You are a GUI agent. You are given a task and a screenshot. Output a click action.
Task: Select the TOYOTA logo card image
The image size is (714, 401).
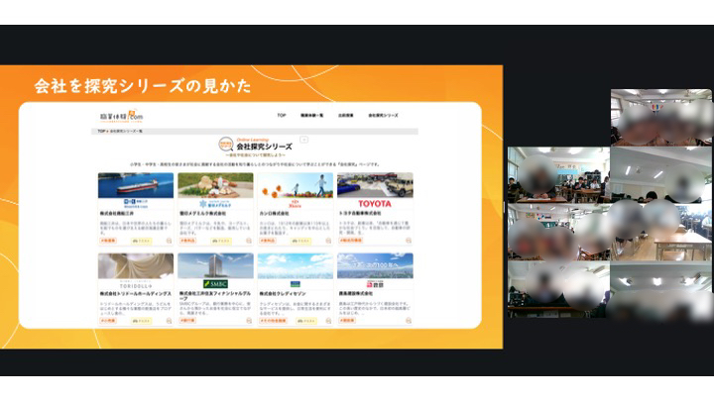374,187
